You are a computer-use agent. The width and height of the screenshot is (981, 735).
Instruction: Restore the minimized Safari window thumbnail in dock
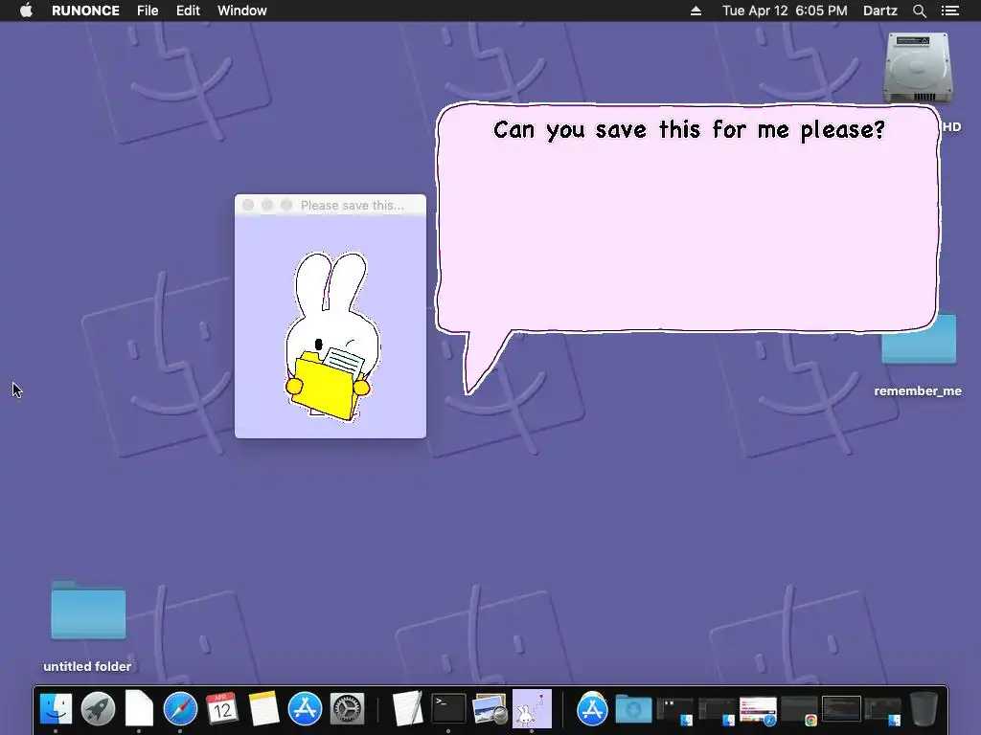(x=758, y=711)
